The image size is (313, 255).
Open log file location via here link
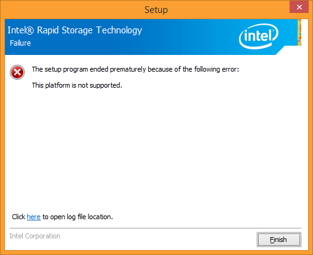tap(33, 217)
